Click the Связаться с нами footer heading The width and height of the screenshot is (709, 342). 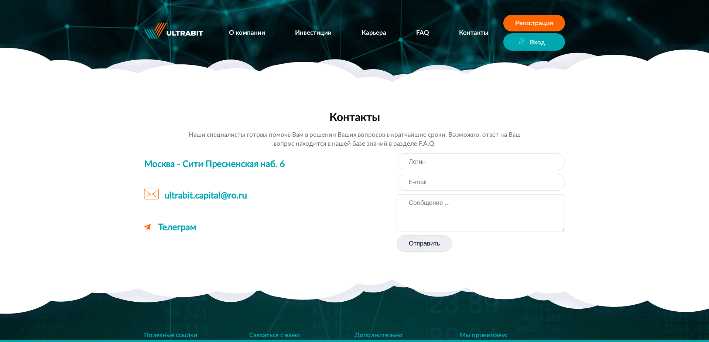[x=275, y=335]
